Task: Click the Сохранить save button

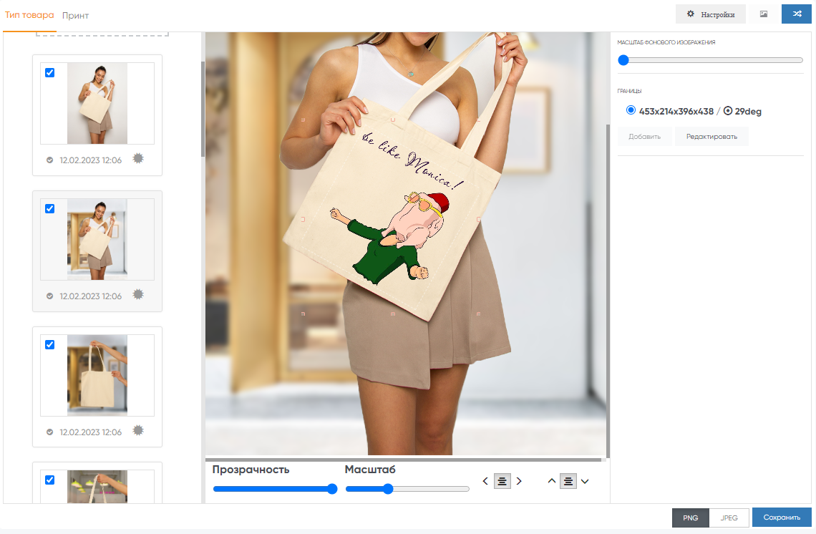Action: tap(782, 518)
